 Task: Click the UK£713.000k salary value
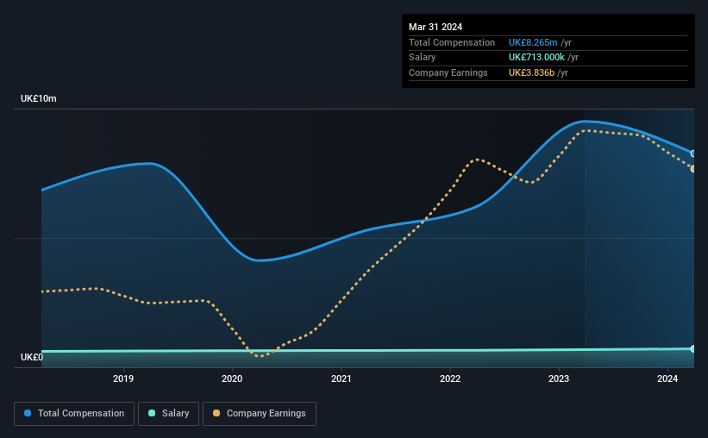[x=536, y=58]
